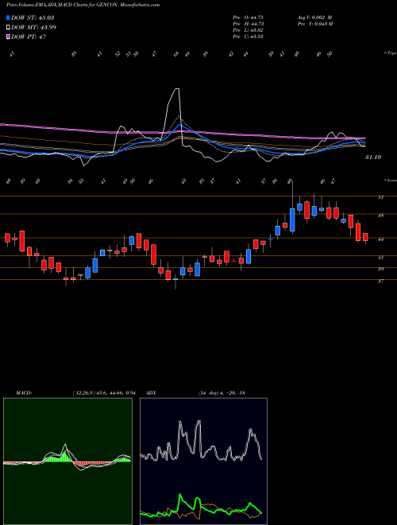This screenshot has height=525, width=397.
Task: Click the 44 price axis label
Action: (380, 239)
